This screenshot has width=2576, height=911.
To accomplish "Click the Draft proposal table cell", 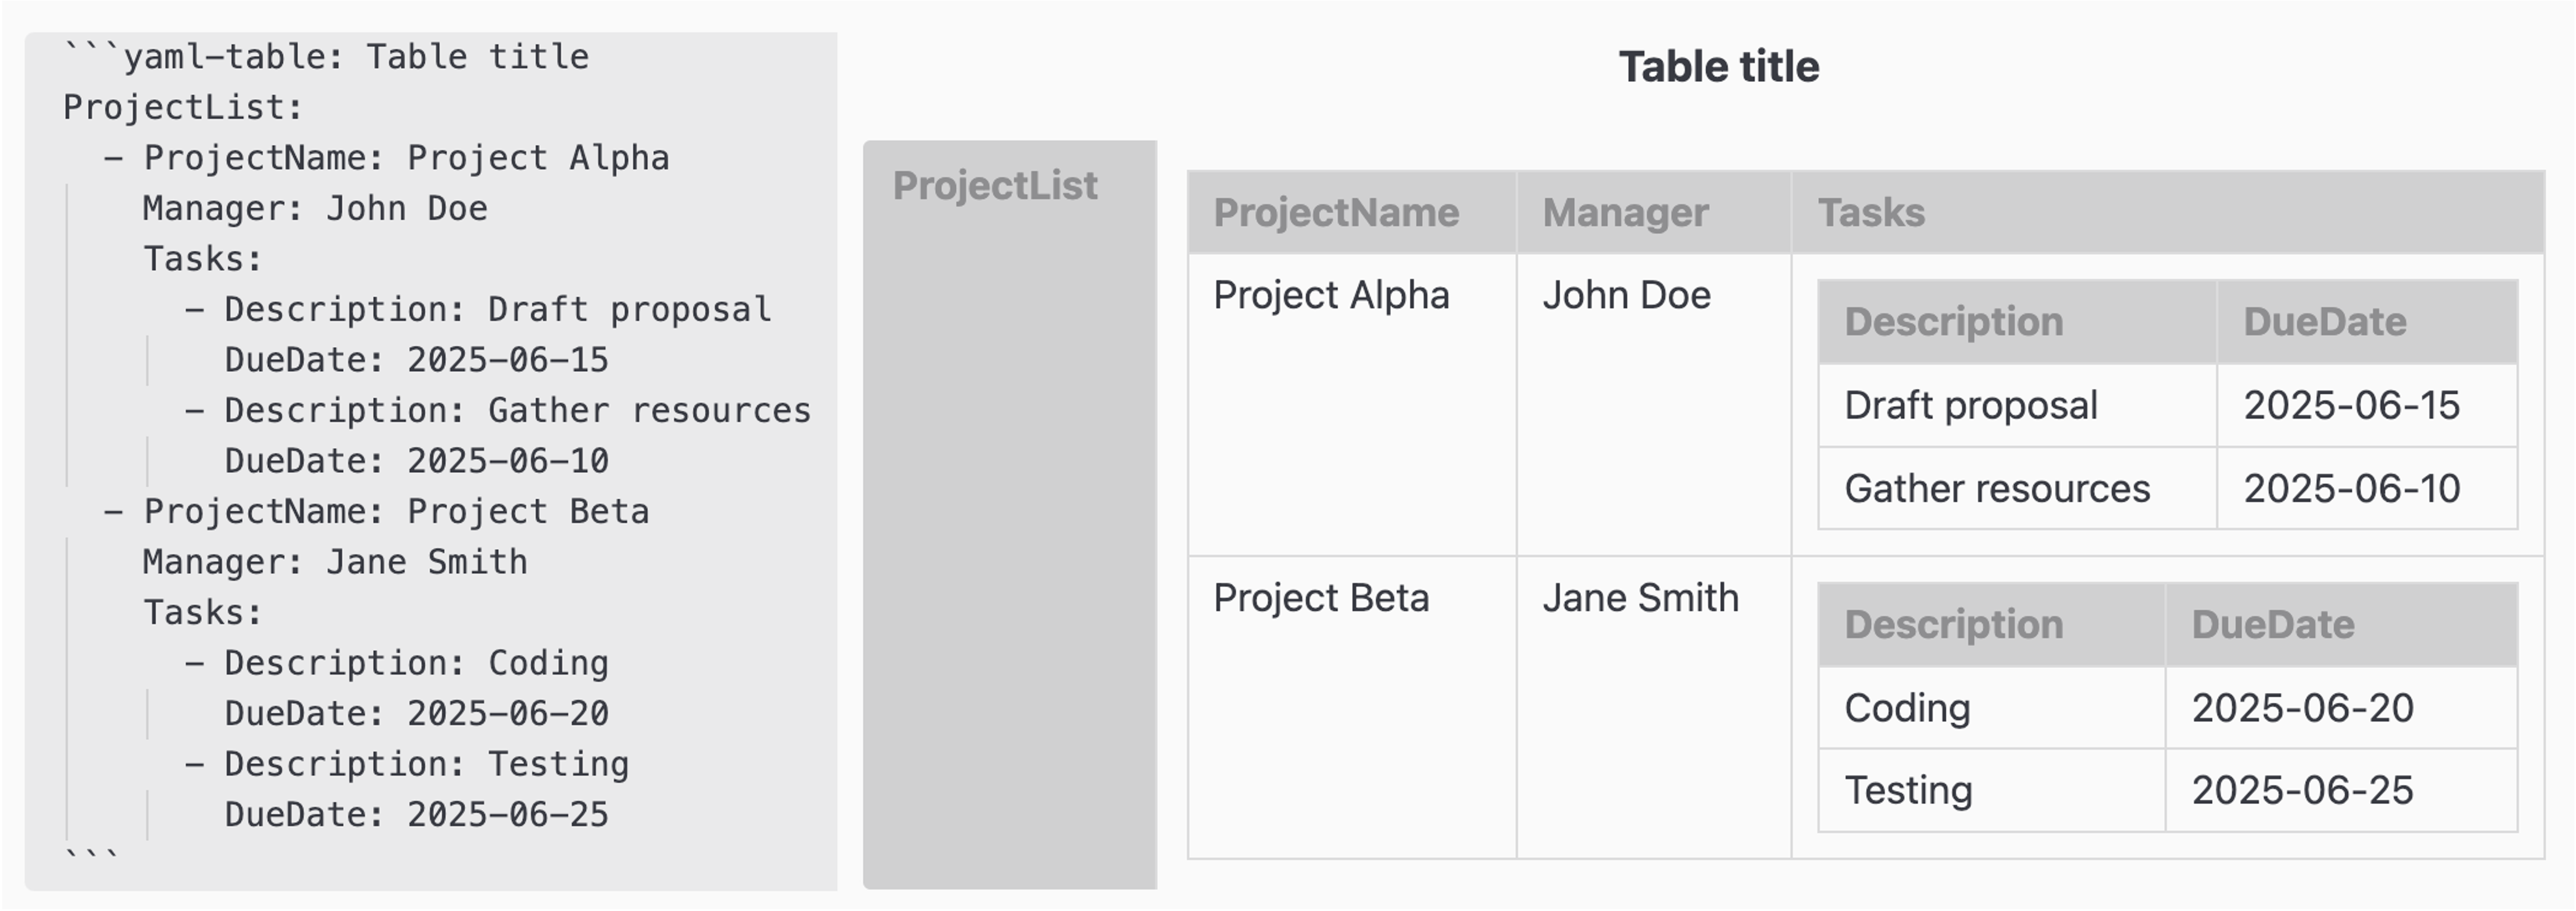I will point(2018,405).
